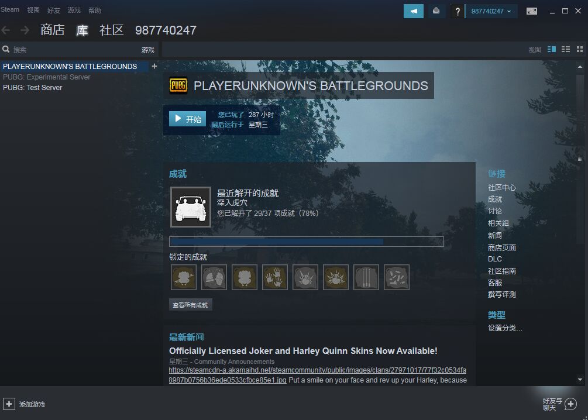This screenshot has height=420, width=588.
Task: Open friends and chat plus icon
Action: [x=571, y=404]
